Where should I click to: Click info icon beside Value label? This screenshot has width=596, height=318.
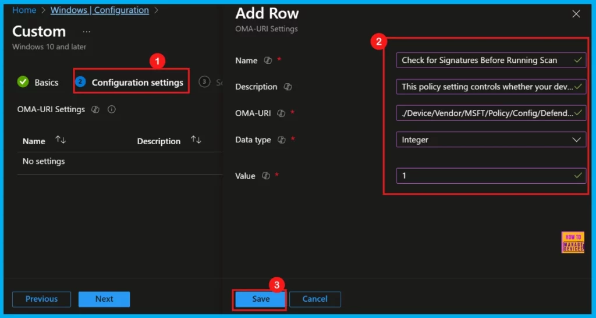point(265,176)
